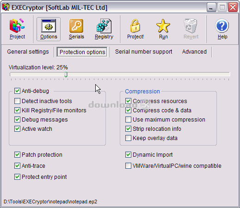This screenshot has width=240, height=208.
Task: Open the Project toolbar icon
Action: [17, 26]
